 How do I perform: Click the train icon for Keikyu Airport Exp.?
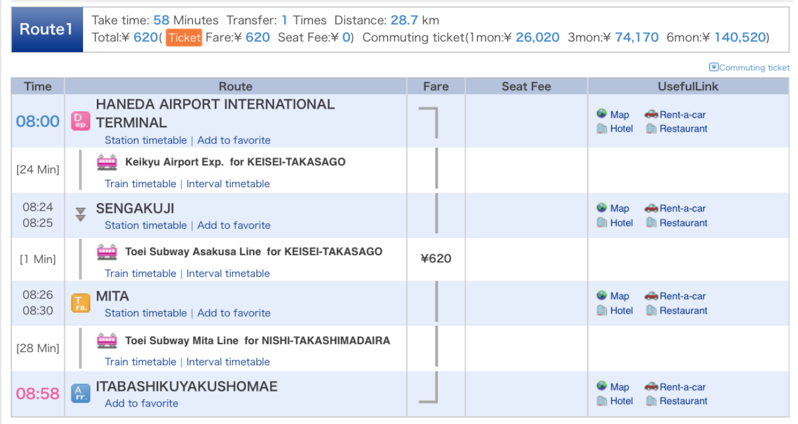[107, 162]
